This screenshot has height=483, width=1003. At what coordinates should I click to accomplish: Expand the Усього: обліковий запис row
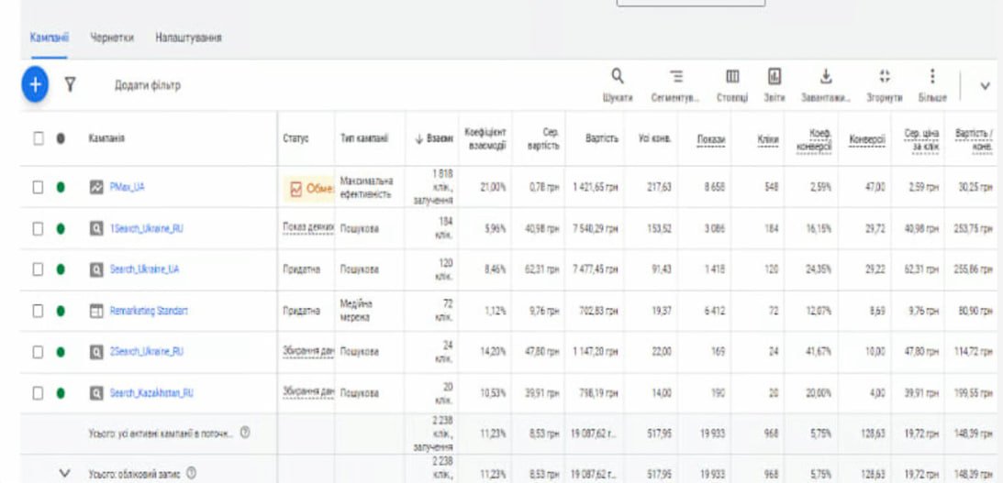click(x=64, y=473)
